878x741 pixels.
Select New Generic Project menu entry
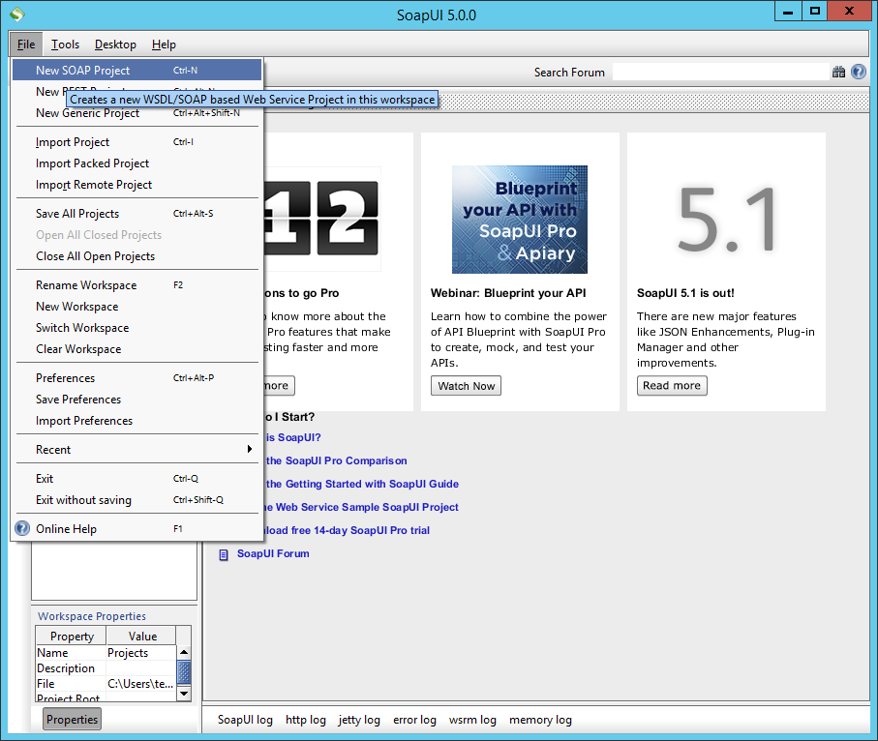(x=136, y=112)
